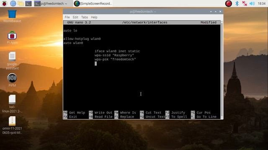The image size is (268, 150).
Task: Click the 'Go To Line' nano shortcut
Action: 204,117
